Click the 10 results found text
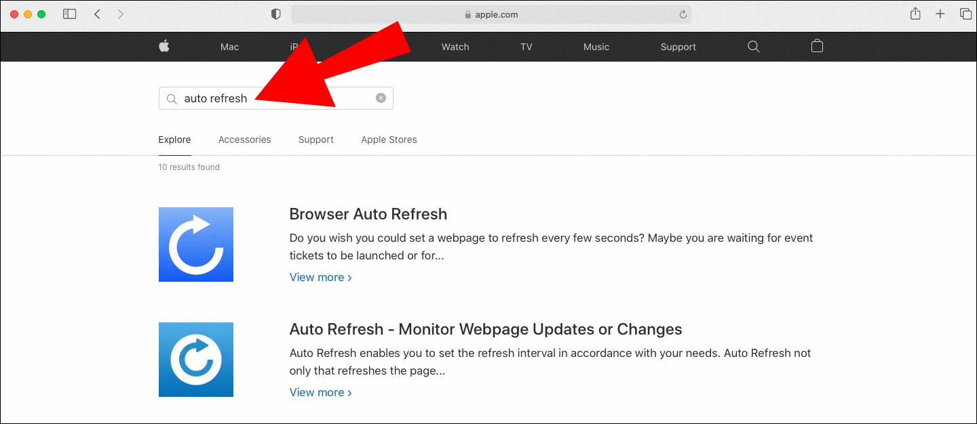The height and width of the screenshot is (424, 977). tap(189, 167)
